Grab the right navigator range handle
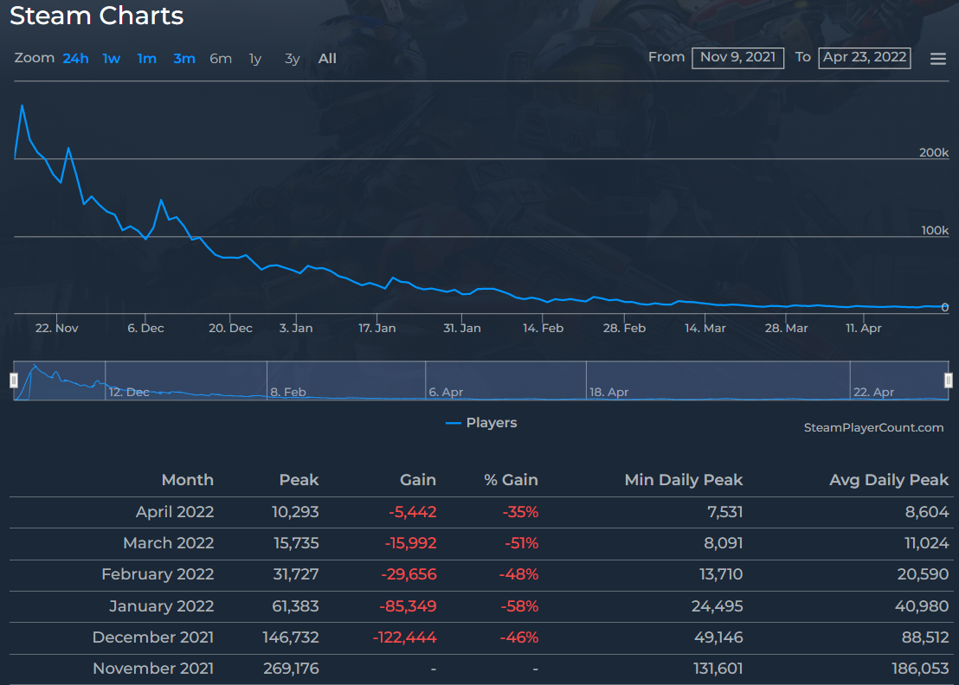Image resolution: width=959 pixels, height=685 pixels. pyautogui.click(x=949, y=381)
